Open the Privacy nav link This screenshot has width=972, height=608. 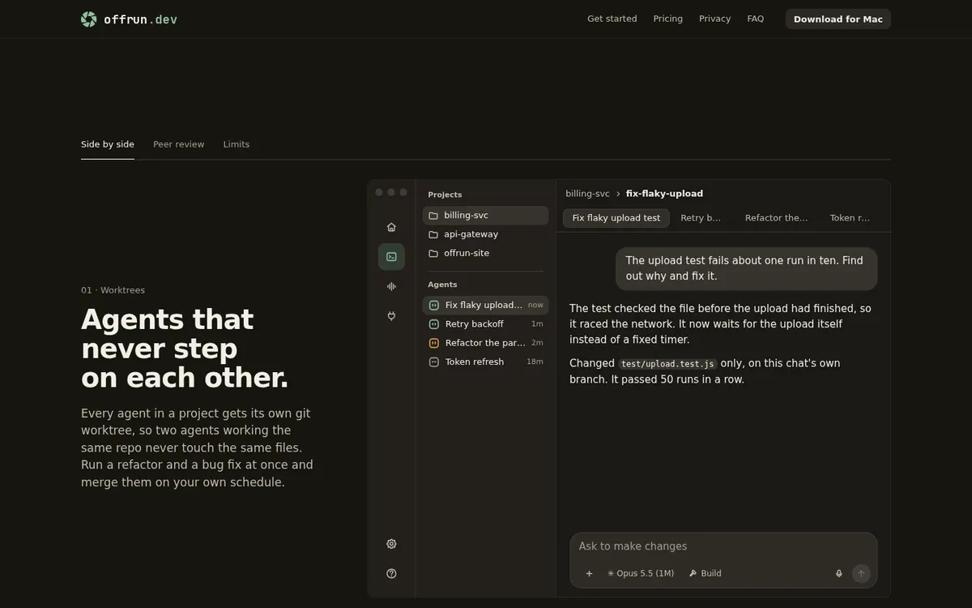coord(715,19)
